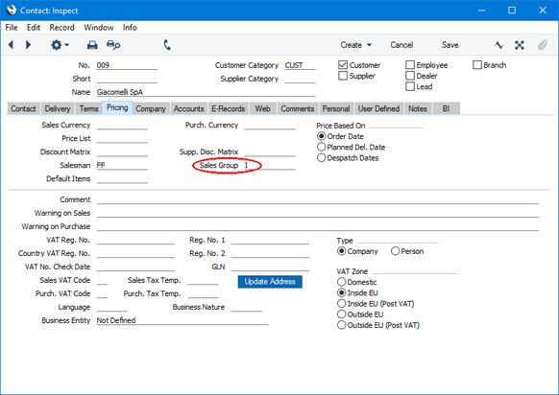Click the phone call icon
The image size is (559, 395).
pyautogui.click(x=167, y=45)
